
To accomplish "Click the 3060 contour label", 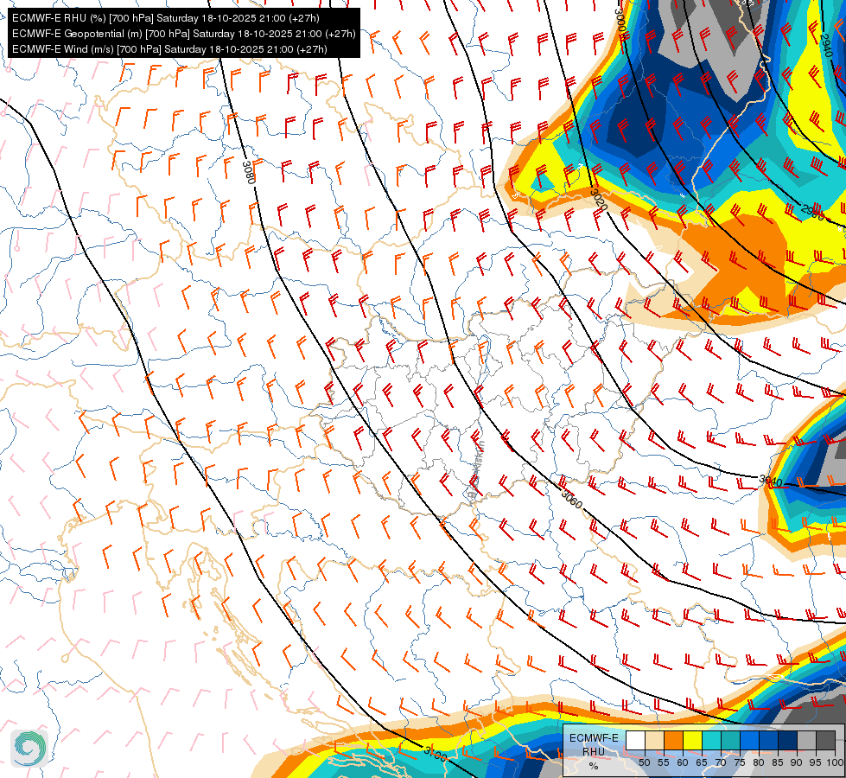I will point(572,499).
